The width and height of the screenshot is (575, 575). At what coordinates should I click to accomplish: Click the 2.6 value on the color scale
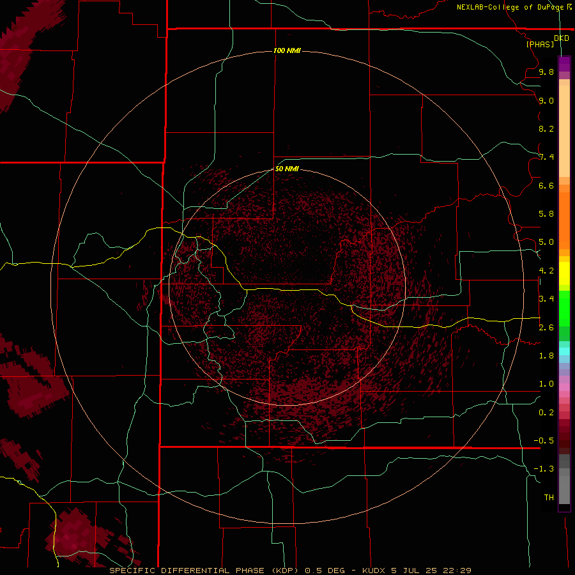546,328
